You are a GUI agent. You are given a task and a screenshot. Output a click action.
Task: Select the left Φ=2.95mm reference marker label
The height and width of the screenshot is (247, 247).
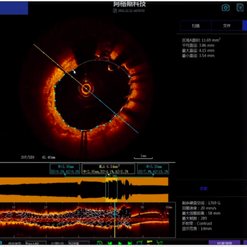click(x=65, y=169)
